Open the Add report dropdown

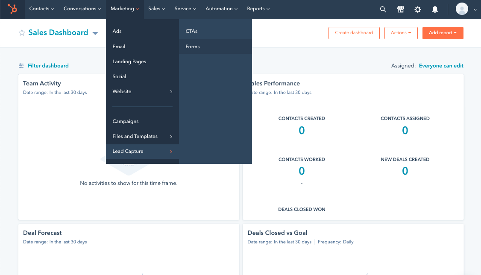443,33
